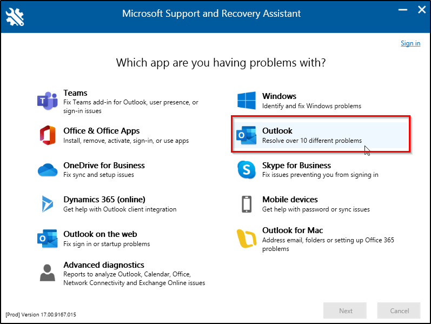This screenshot has height=324, width=431.
Task: Close the Support and Recovery Assistant window
Action: pyautogui.click(x=422, y=10)
